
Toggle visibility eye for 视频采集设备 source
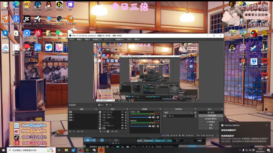pyautogui.click(x=123, y=112)
